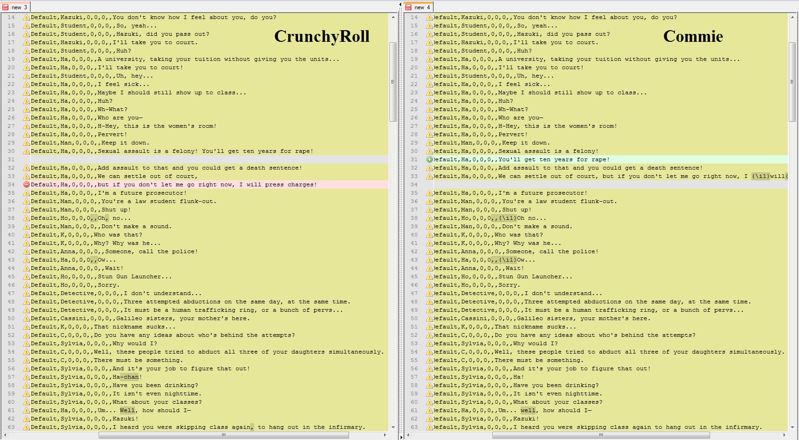Click the warning icon on line 63 in right pane
Screen dimensions: 799x440
[430, 427]
